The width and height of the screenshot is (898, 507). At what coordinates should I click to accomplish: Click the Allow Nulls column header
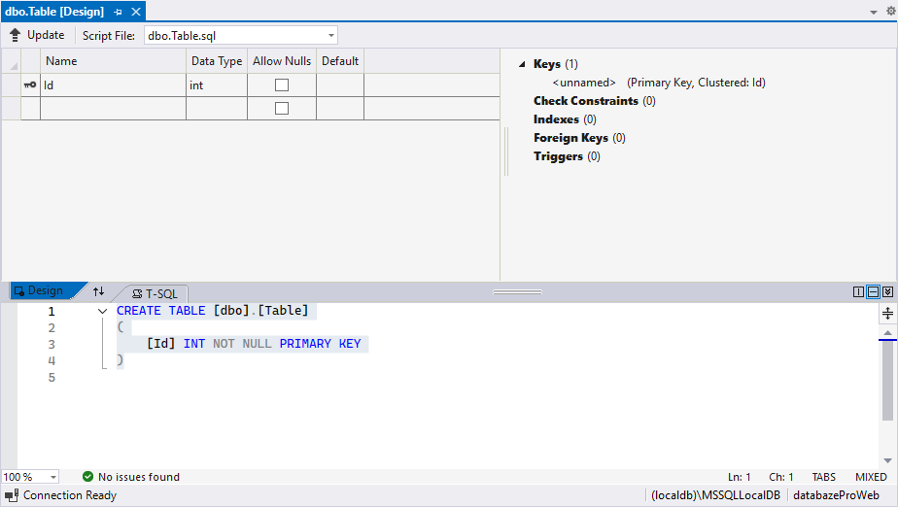pos(282,60)
